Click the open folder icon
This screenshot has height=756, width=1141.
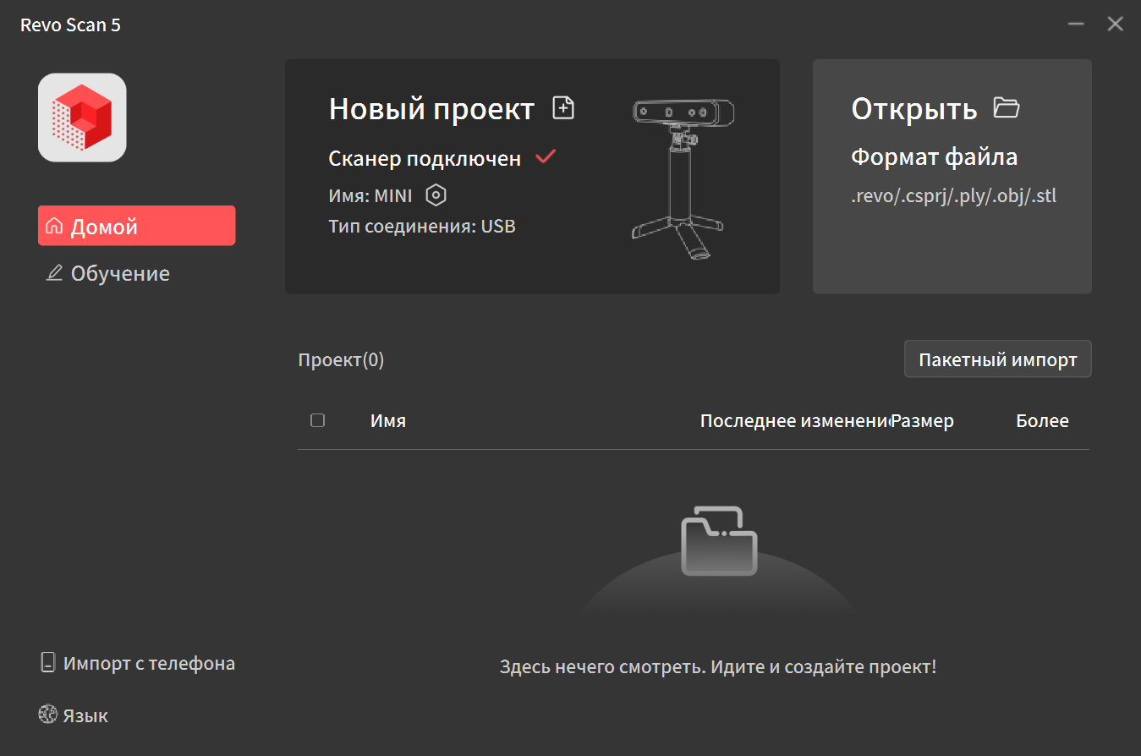1007,107
